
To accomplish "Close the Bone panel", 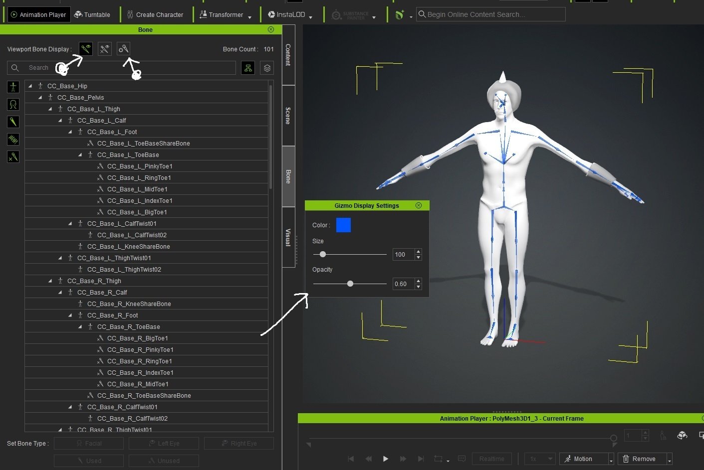I will [x=271, y=29].
